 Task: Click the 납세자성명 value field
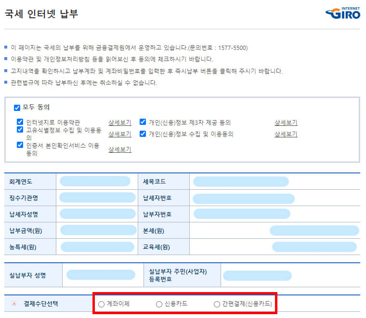coord(98,214)
